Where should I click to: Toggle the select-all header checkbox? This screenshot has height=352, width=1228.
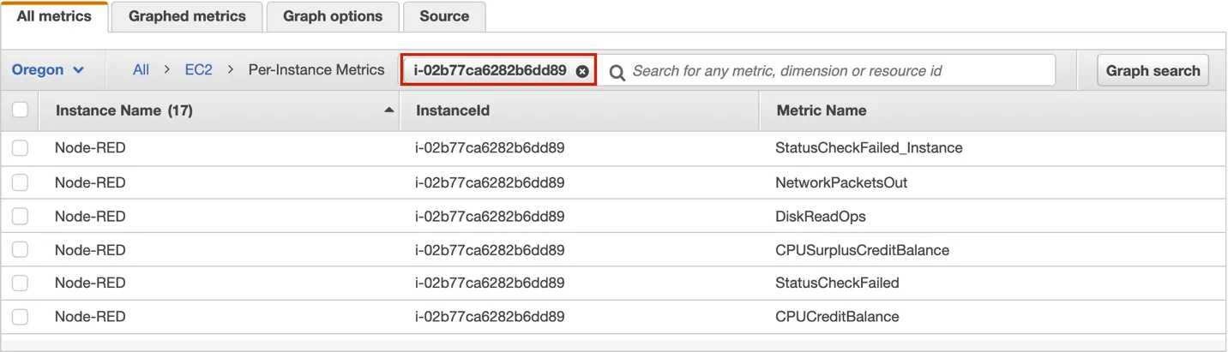point(20,110)
